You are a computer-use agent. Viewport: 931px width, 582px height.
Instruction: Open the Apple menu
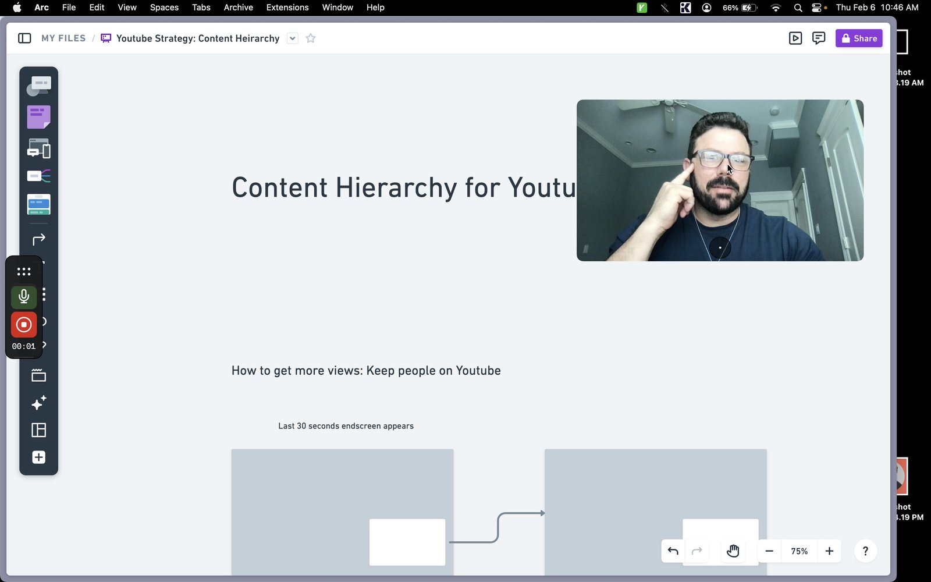(17, 8)
